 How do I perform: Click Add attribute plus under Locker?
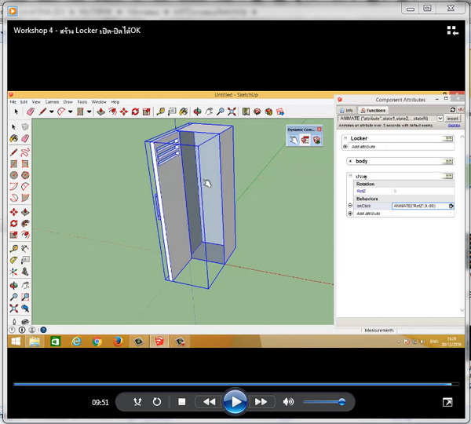coord(345,147)
